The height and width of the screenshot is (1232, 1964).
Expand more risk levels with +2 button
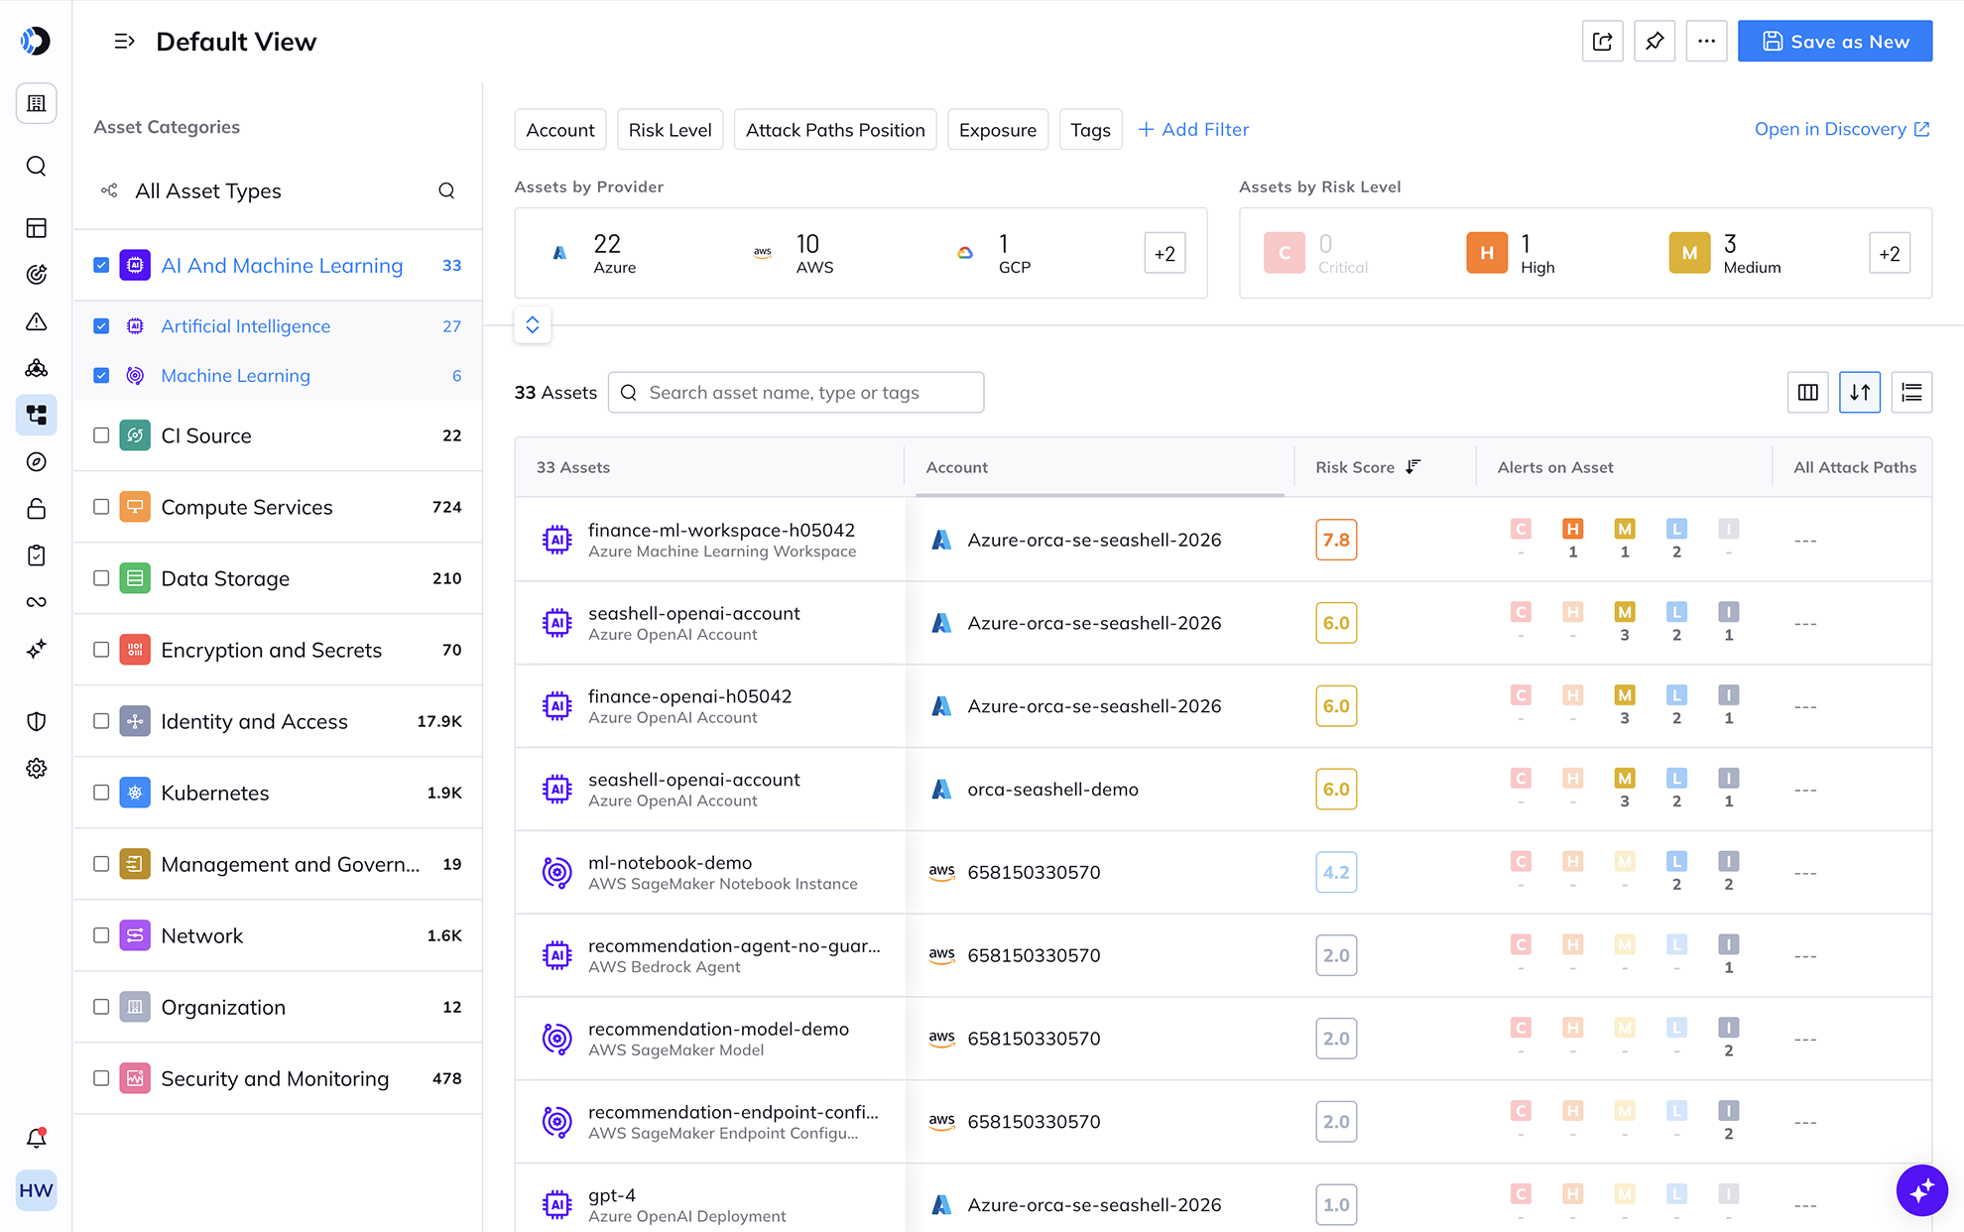pyautogui.click(x=1890, y=253)
